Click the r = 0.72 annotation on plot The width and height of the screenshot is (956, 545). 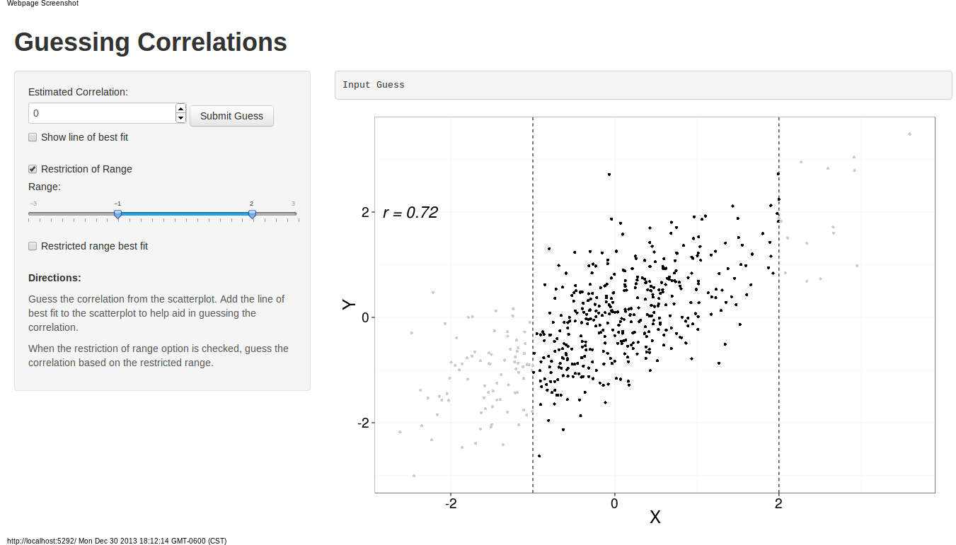pyautogui.click(x=410, y=212)
